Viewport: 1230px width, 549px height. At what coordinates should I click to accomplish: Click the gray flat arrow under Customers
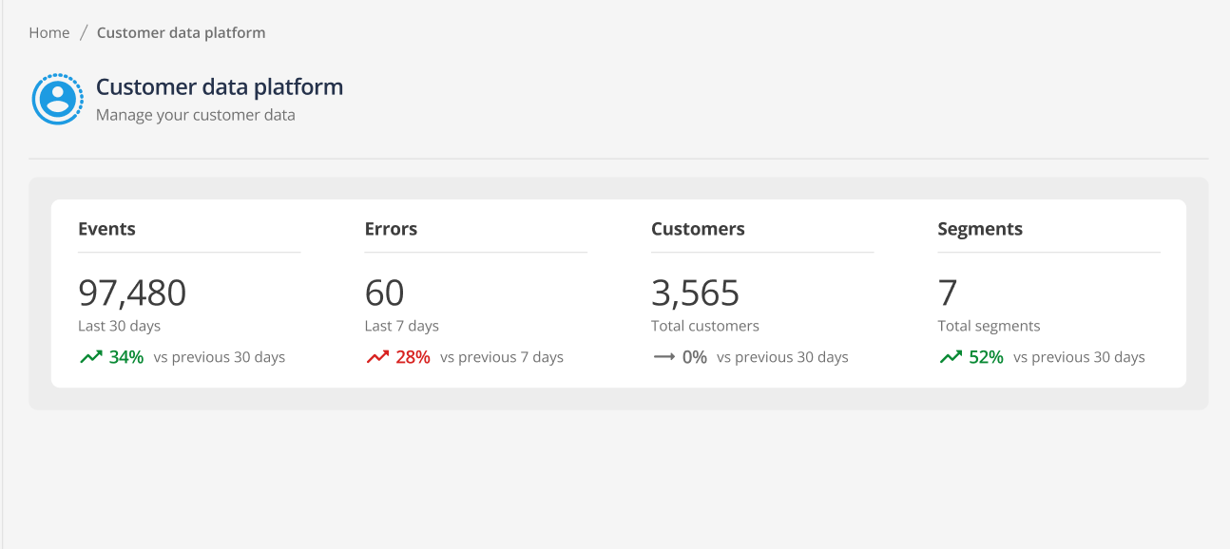click(x=663, y=357)
